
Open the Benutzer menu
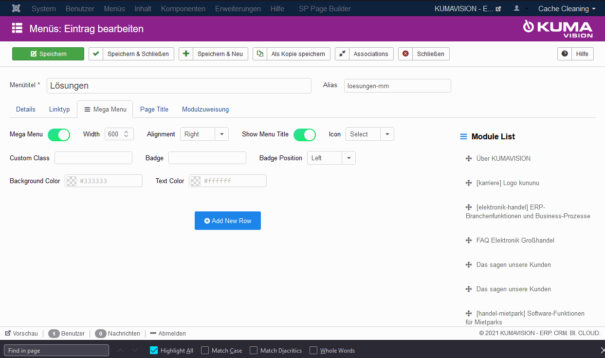point(80,9)
